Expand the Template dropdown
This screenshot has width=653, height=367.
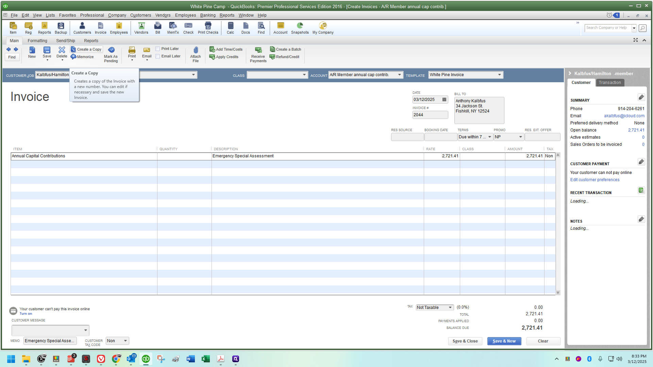499,75
